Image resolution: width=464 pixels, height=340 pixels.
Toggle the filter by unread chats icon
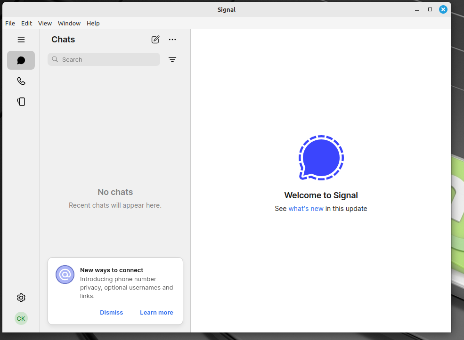(172, 59)
